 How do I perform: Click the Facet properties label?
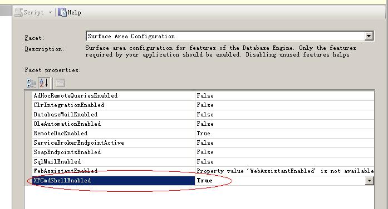pyautogui.click(x=53, y=70)
